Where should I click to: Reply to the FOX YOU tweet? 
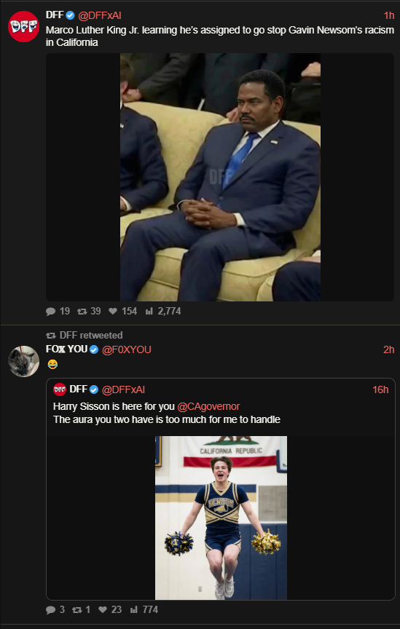click(x=50, y=610)
